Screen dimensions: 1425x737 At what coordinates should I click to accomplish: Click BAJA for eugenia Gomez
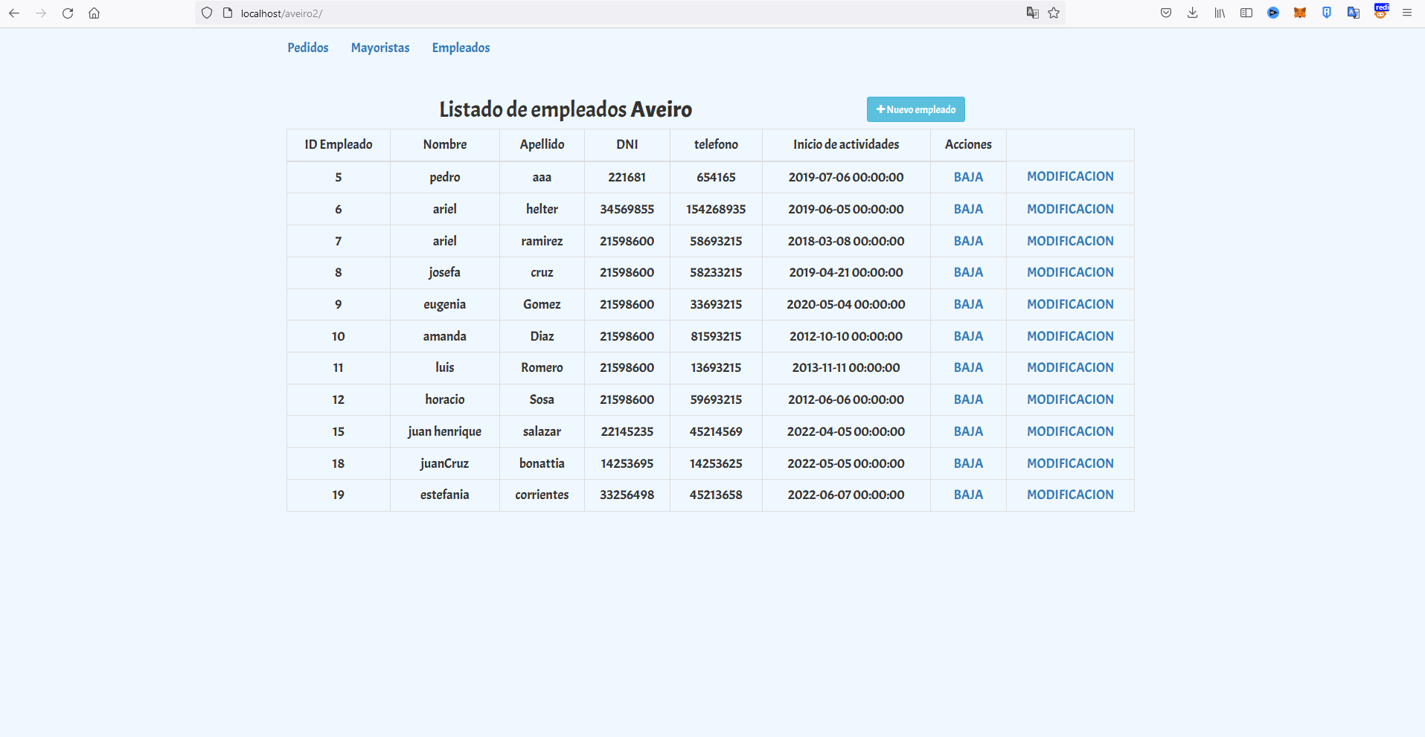968,304
